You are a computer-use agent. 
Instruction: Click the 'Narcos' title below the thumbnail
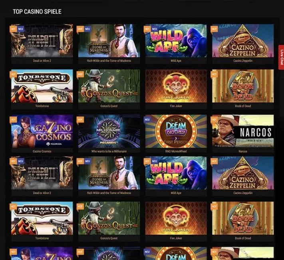243,151
